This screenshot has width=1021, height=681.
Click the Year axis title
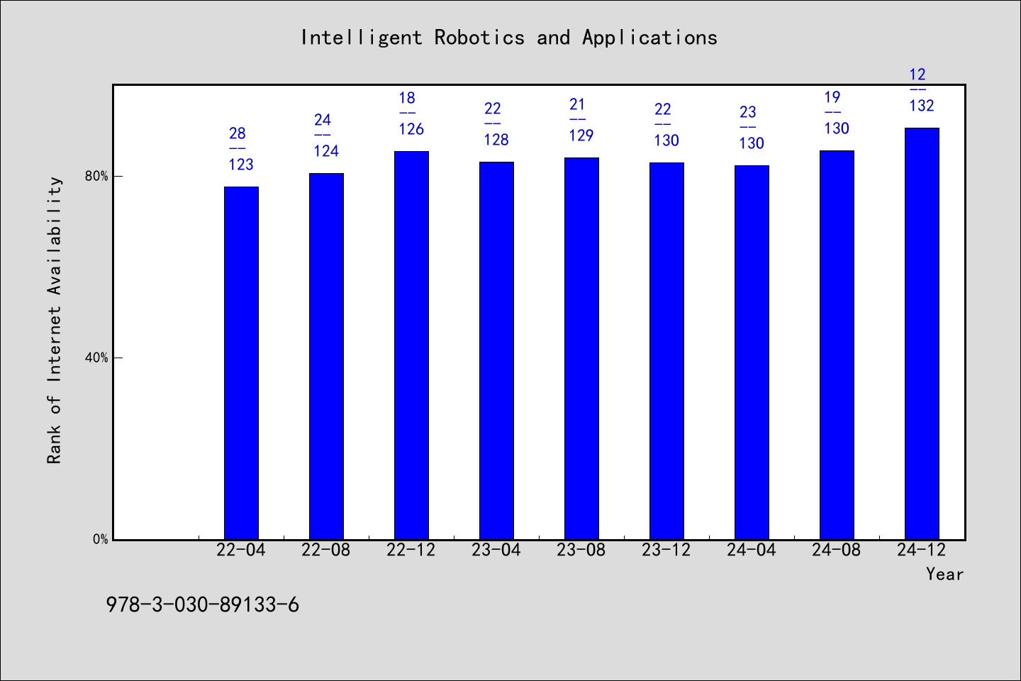(x=945, y=574)
